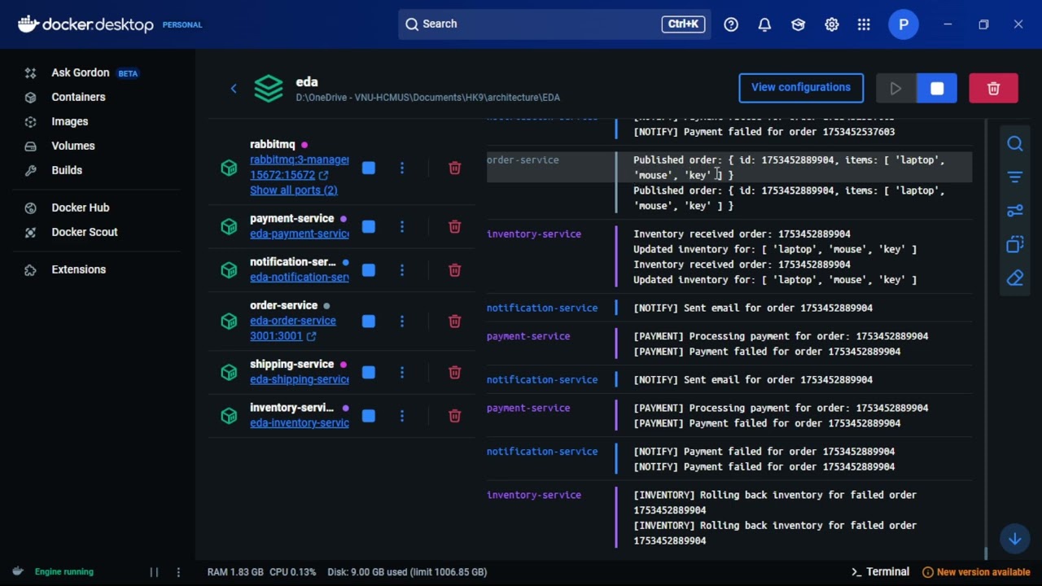
Task: Click New version available notice
Action: coord(976,572)
